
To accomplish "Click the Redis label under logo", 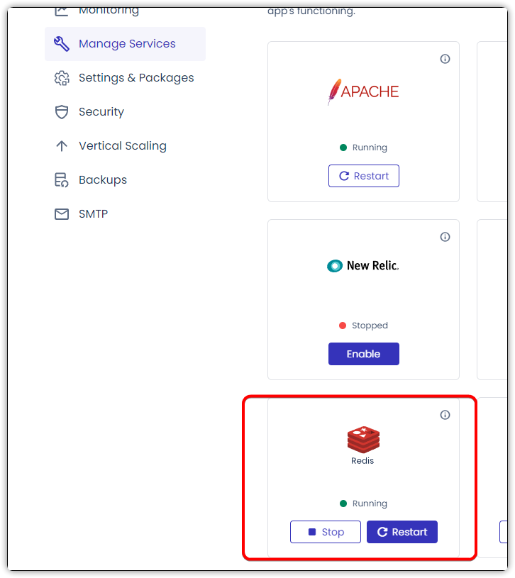I will coord(362,461).
